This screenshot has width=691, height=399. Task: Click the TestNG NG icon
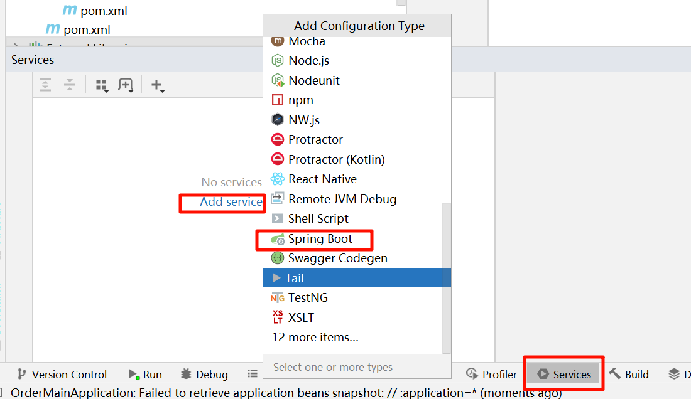pyautogui.click(x=278, y=298)
